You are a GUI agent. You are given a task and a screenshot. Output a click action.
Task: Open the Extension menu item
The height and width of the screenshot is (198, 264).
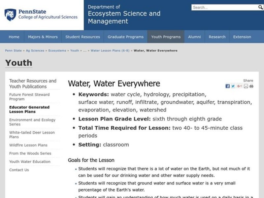pos(242,37)
